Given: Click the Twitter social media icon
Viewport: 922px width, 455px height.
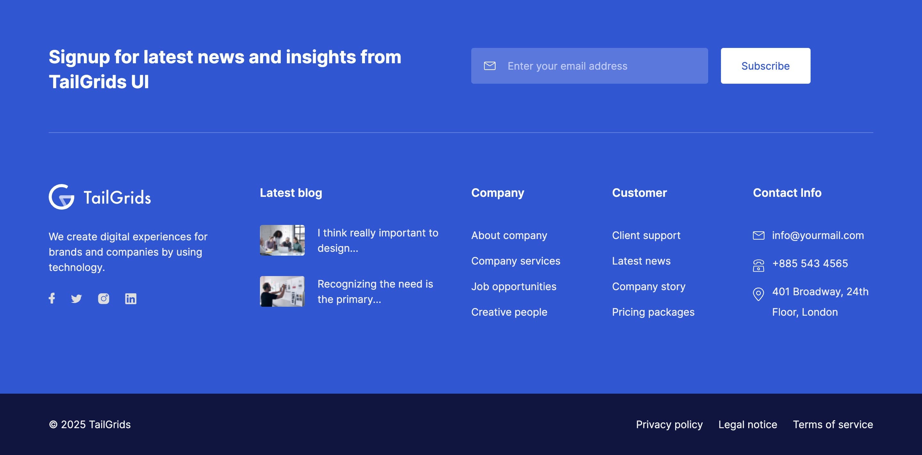Looking at the screenshot, I should tap(77, 298).
